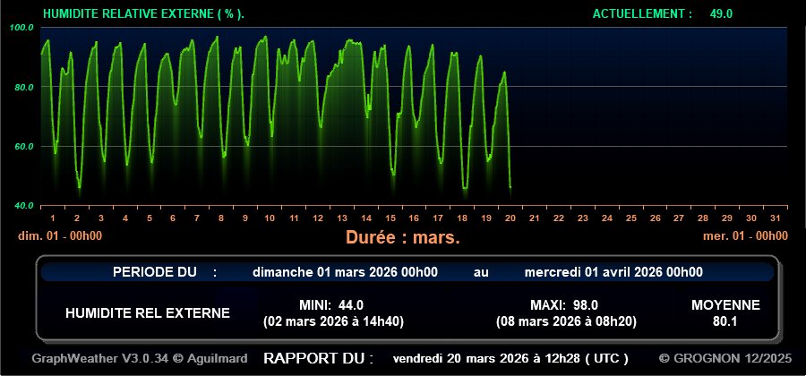Click the GraphWeather V3.0.34 Aguilmard credit
Viewport: 806px width, 376px height.
tap(139, 358)
